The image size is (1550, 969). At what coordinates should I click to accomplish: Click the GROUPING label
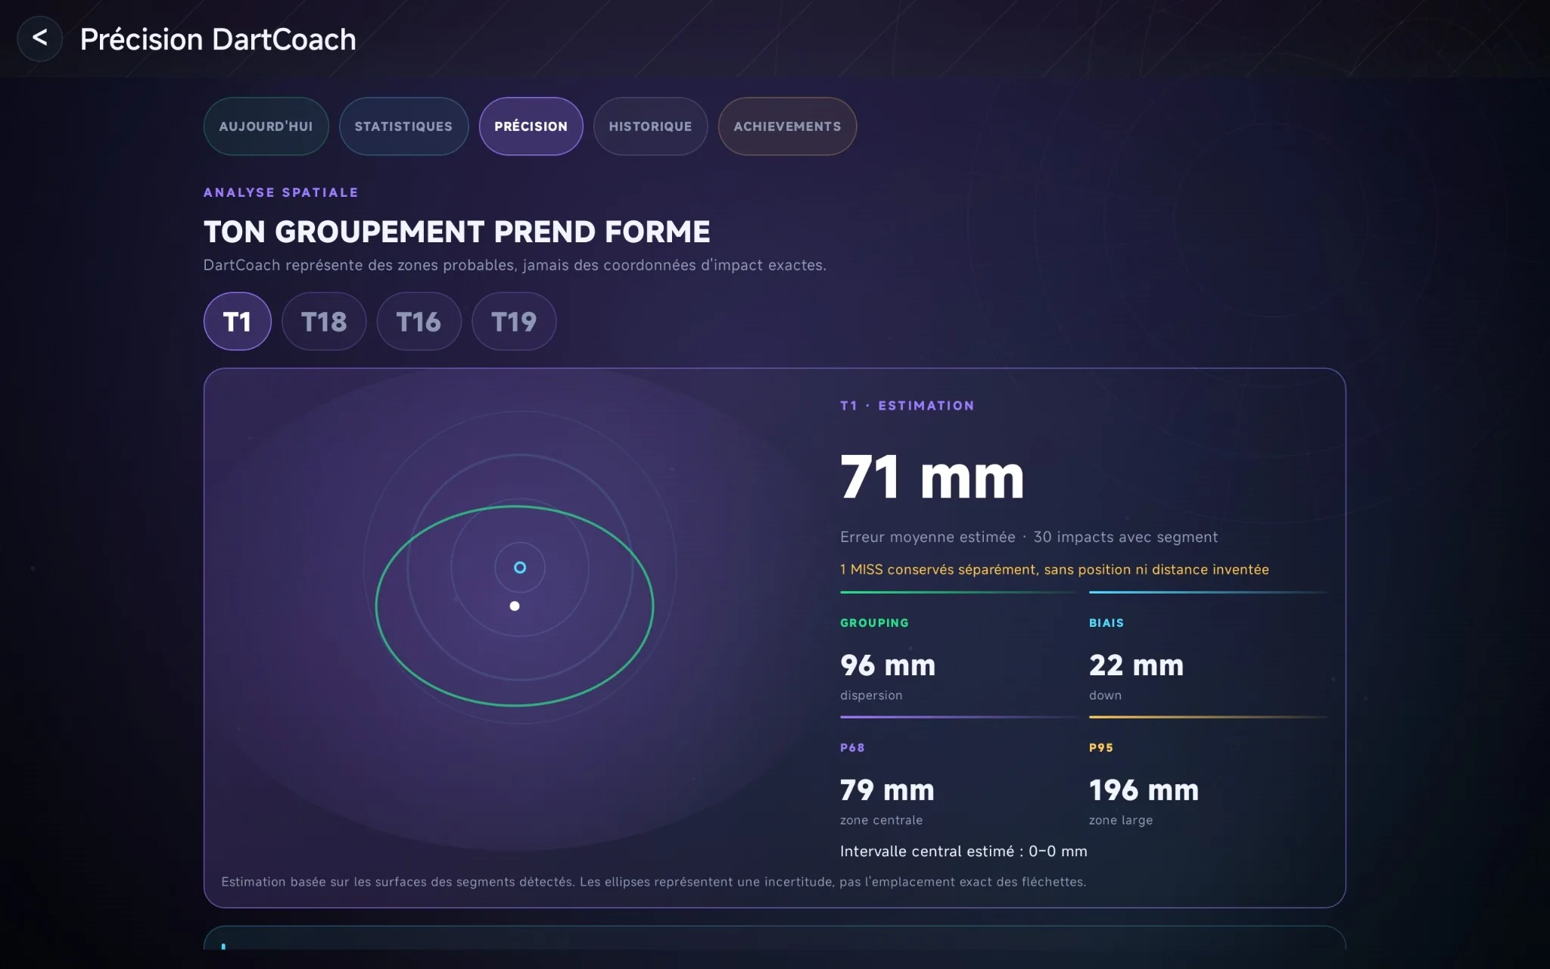pos(874,623)
